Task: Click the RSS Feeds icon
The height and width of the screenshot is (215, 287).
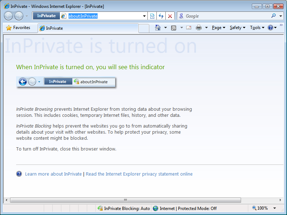Action: tap(174, 28)
